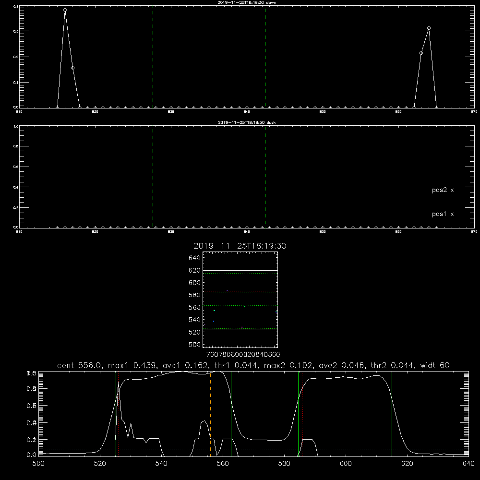The height and width of the screenshot is (480, 480).
Task: Click the cyan dot near 554 in small panel
Action: pyautogui.click(x=214, y=311)
